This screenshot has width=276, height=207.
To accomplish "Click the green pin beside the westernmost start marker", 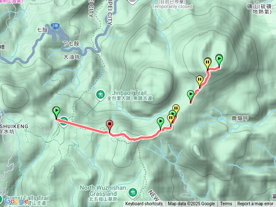I will 64,122.
